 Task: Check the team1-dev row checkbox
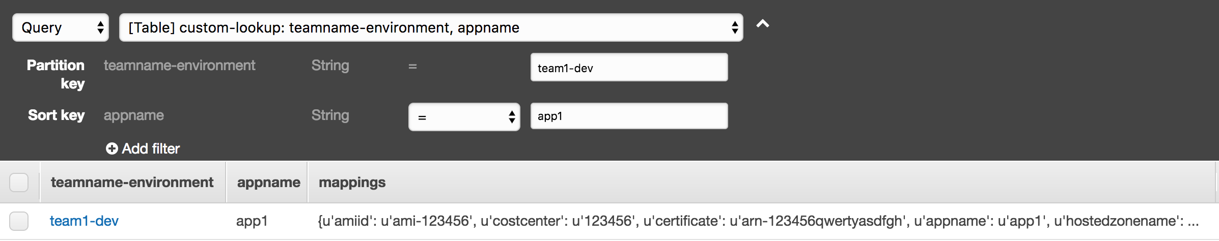(x=19, y=221)
